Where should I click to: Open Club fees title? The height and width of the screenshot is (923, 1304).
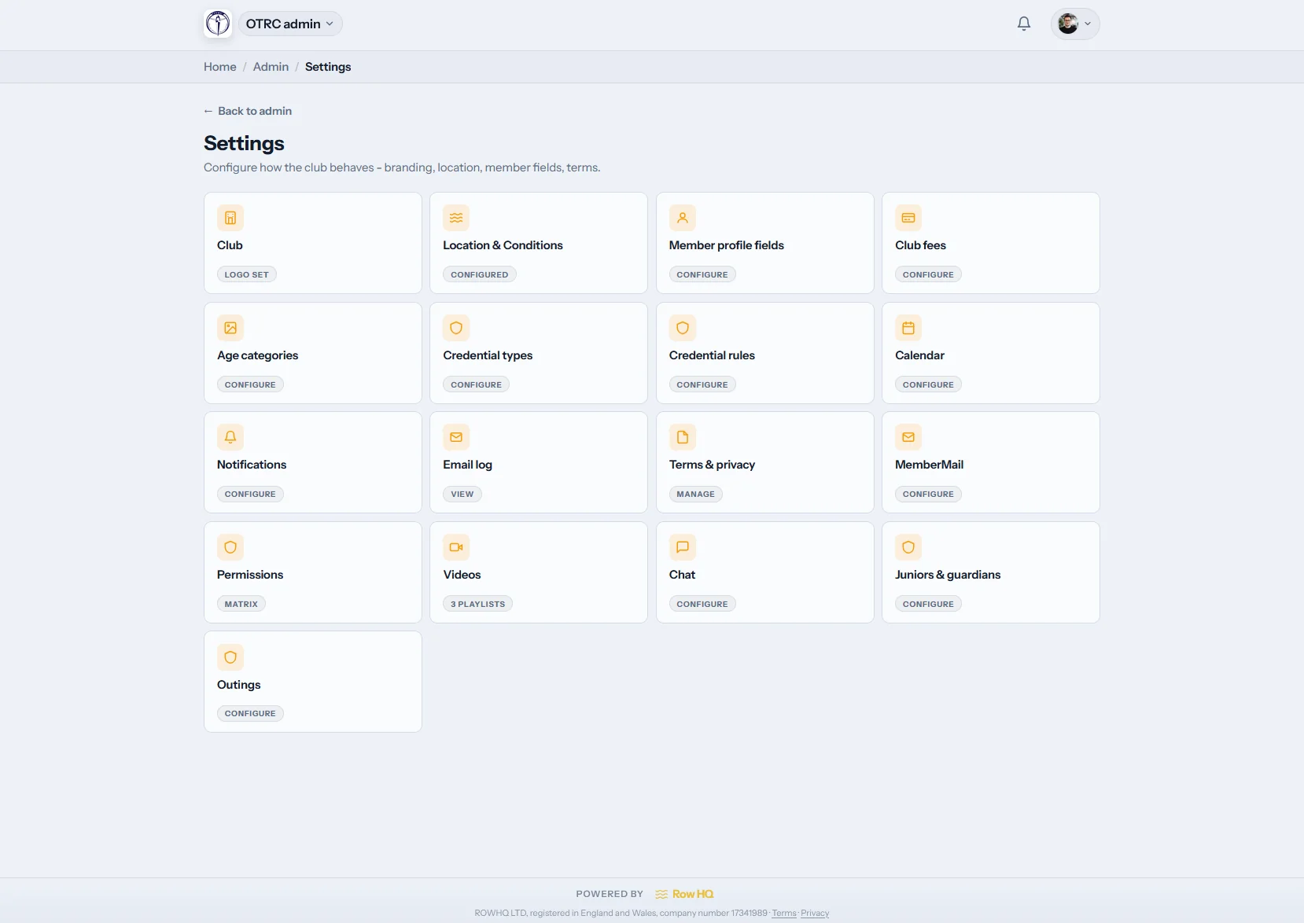tap(920, 245)
